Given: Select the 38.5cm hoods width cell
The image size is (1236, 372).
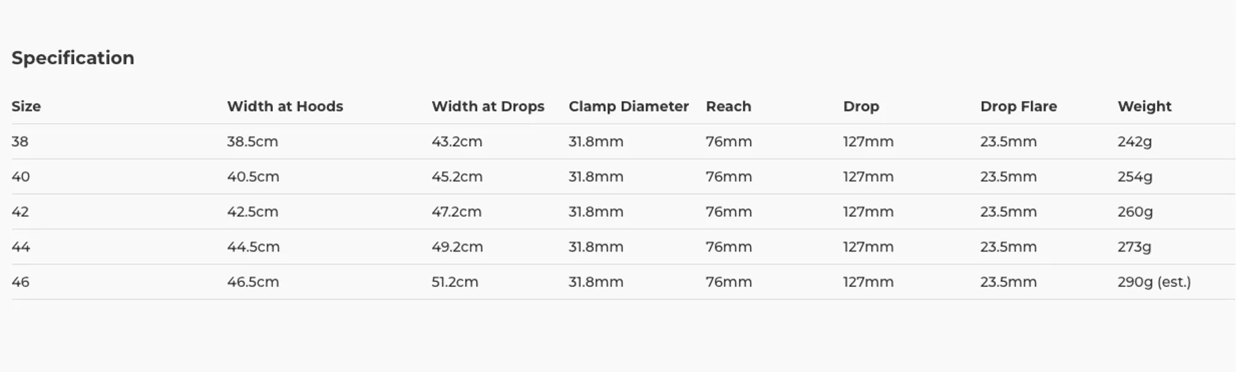Looking at the screenshot, I should [x=252, y=142].
